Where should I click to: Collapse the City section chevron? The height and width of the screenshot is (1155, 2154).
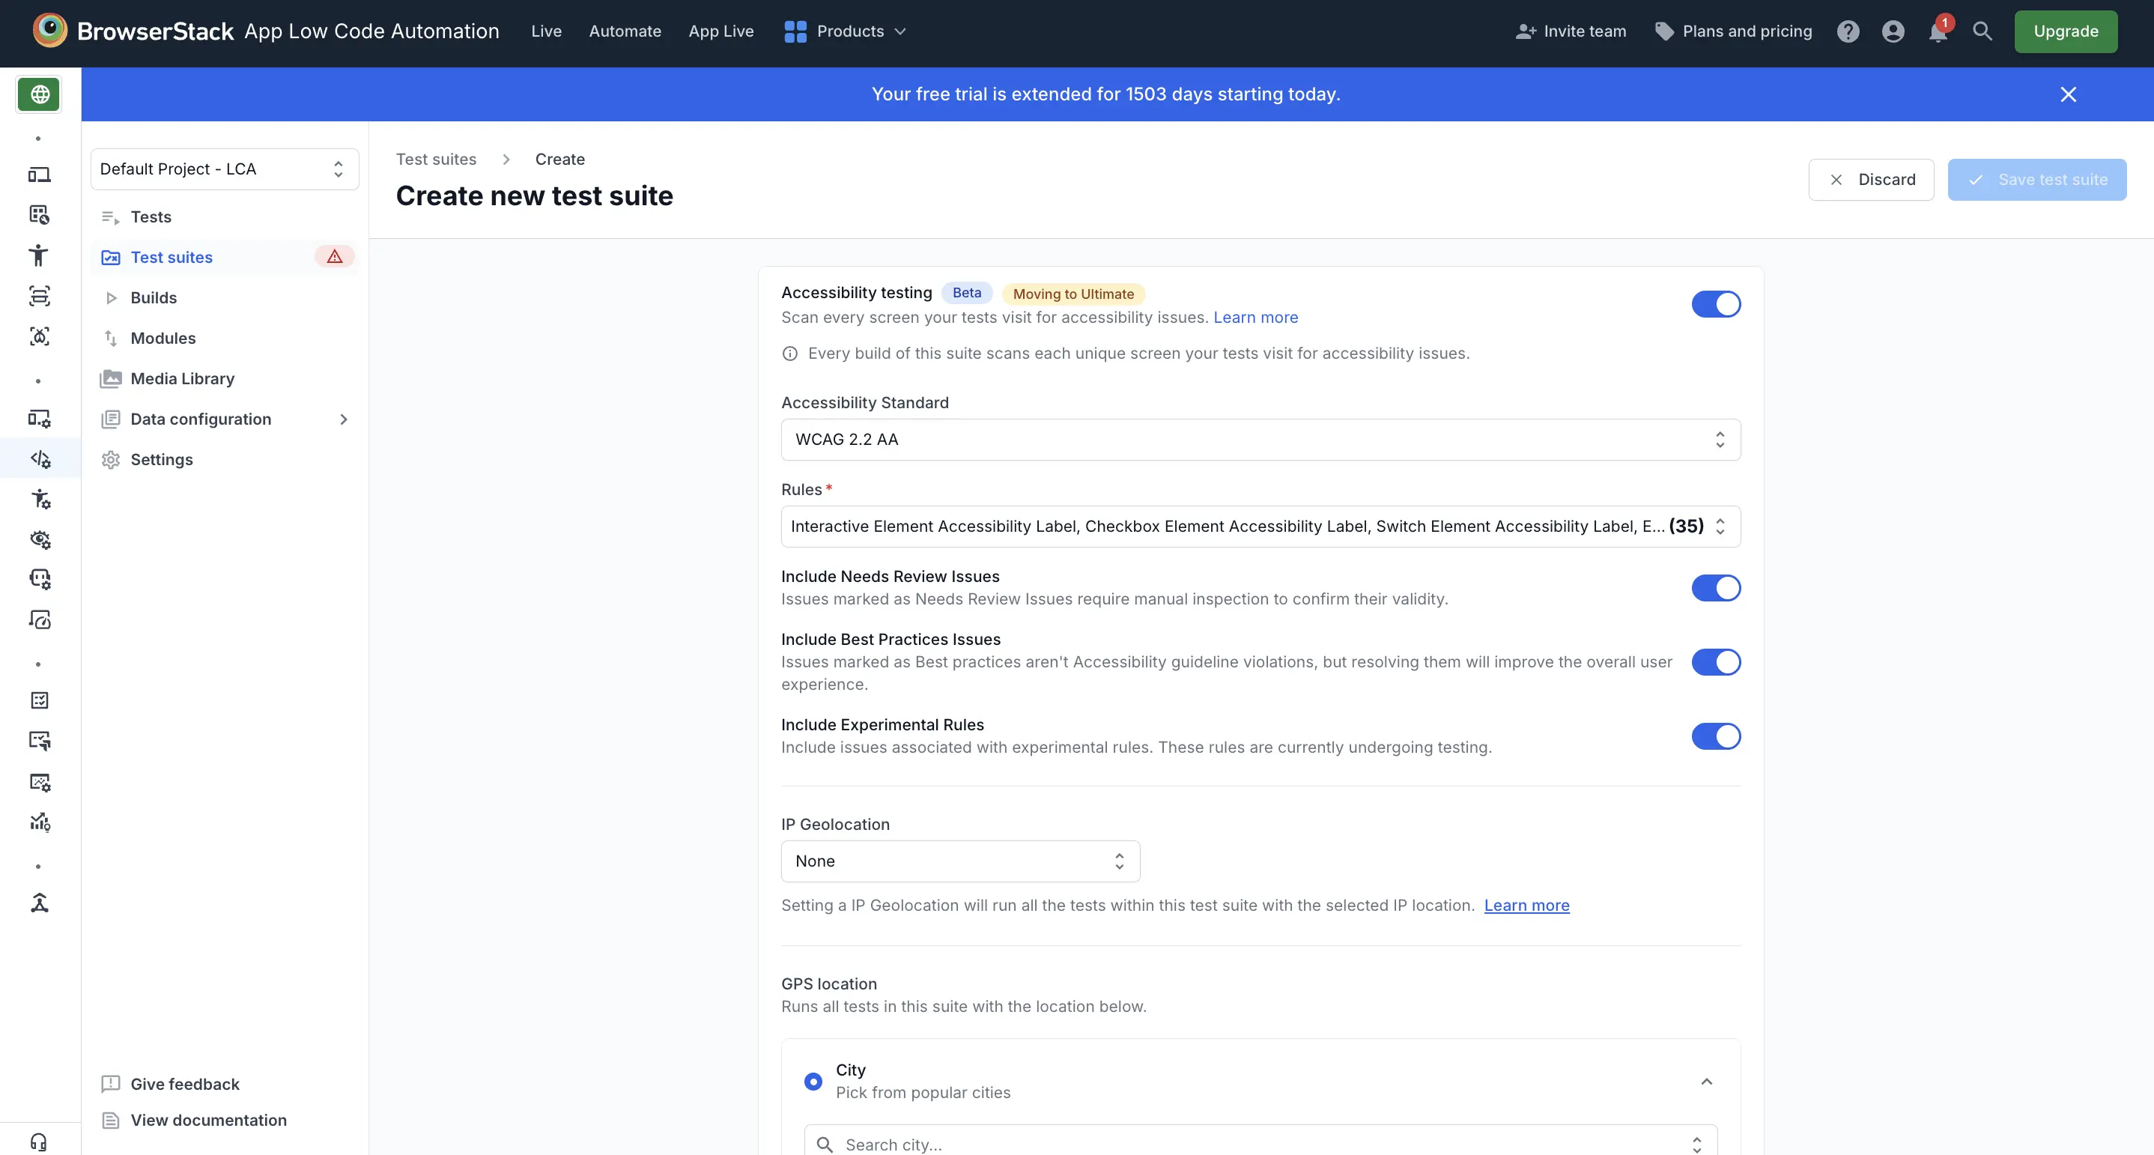tap(1707, 1082)
